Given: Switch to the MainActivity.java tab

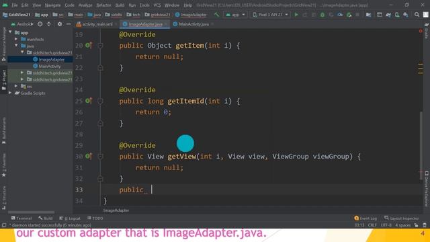Looking at the screenshot, I should [193, 24].
